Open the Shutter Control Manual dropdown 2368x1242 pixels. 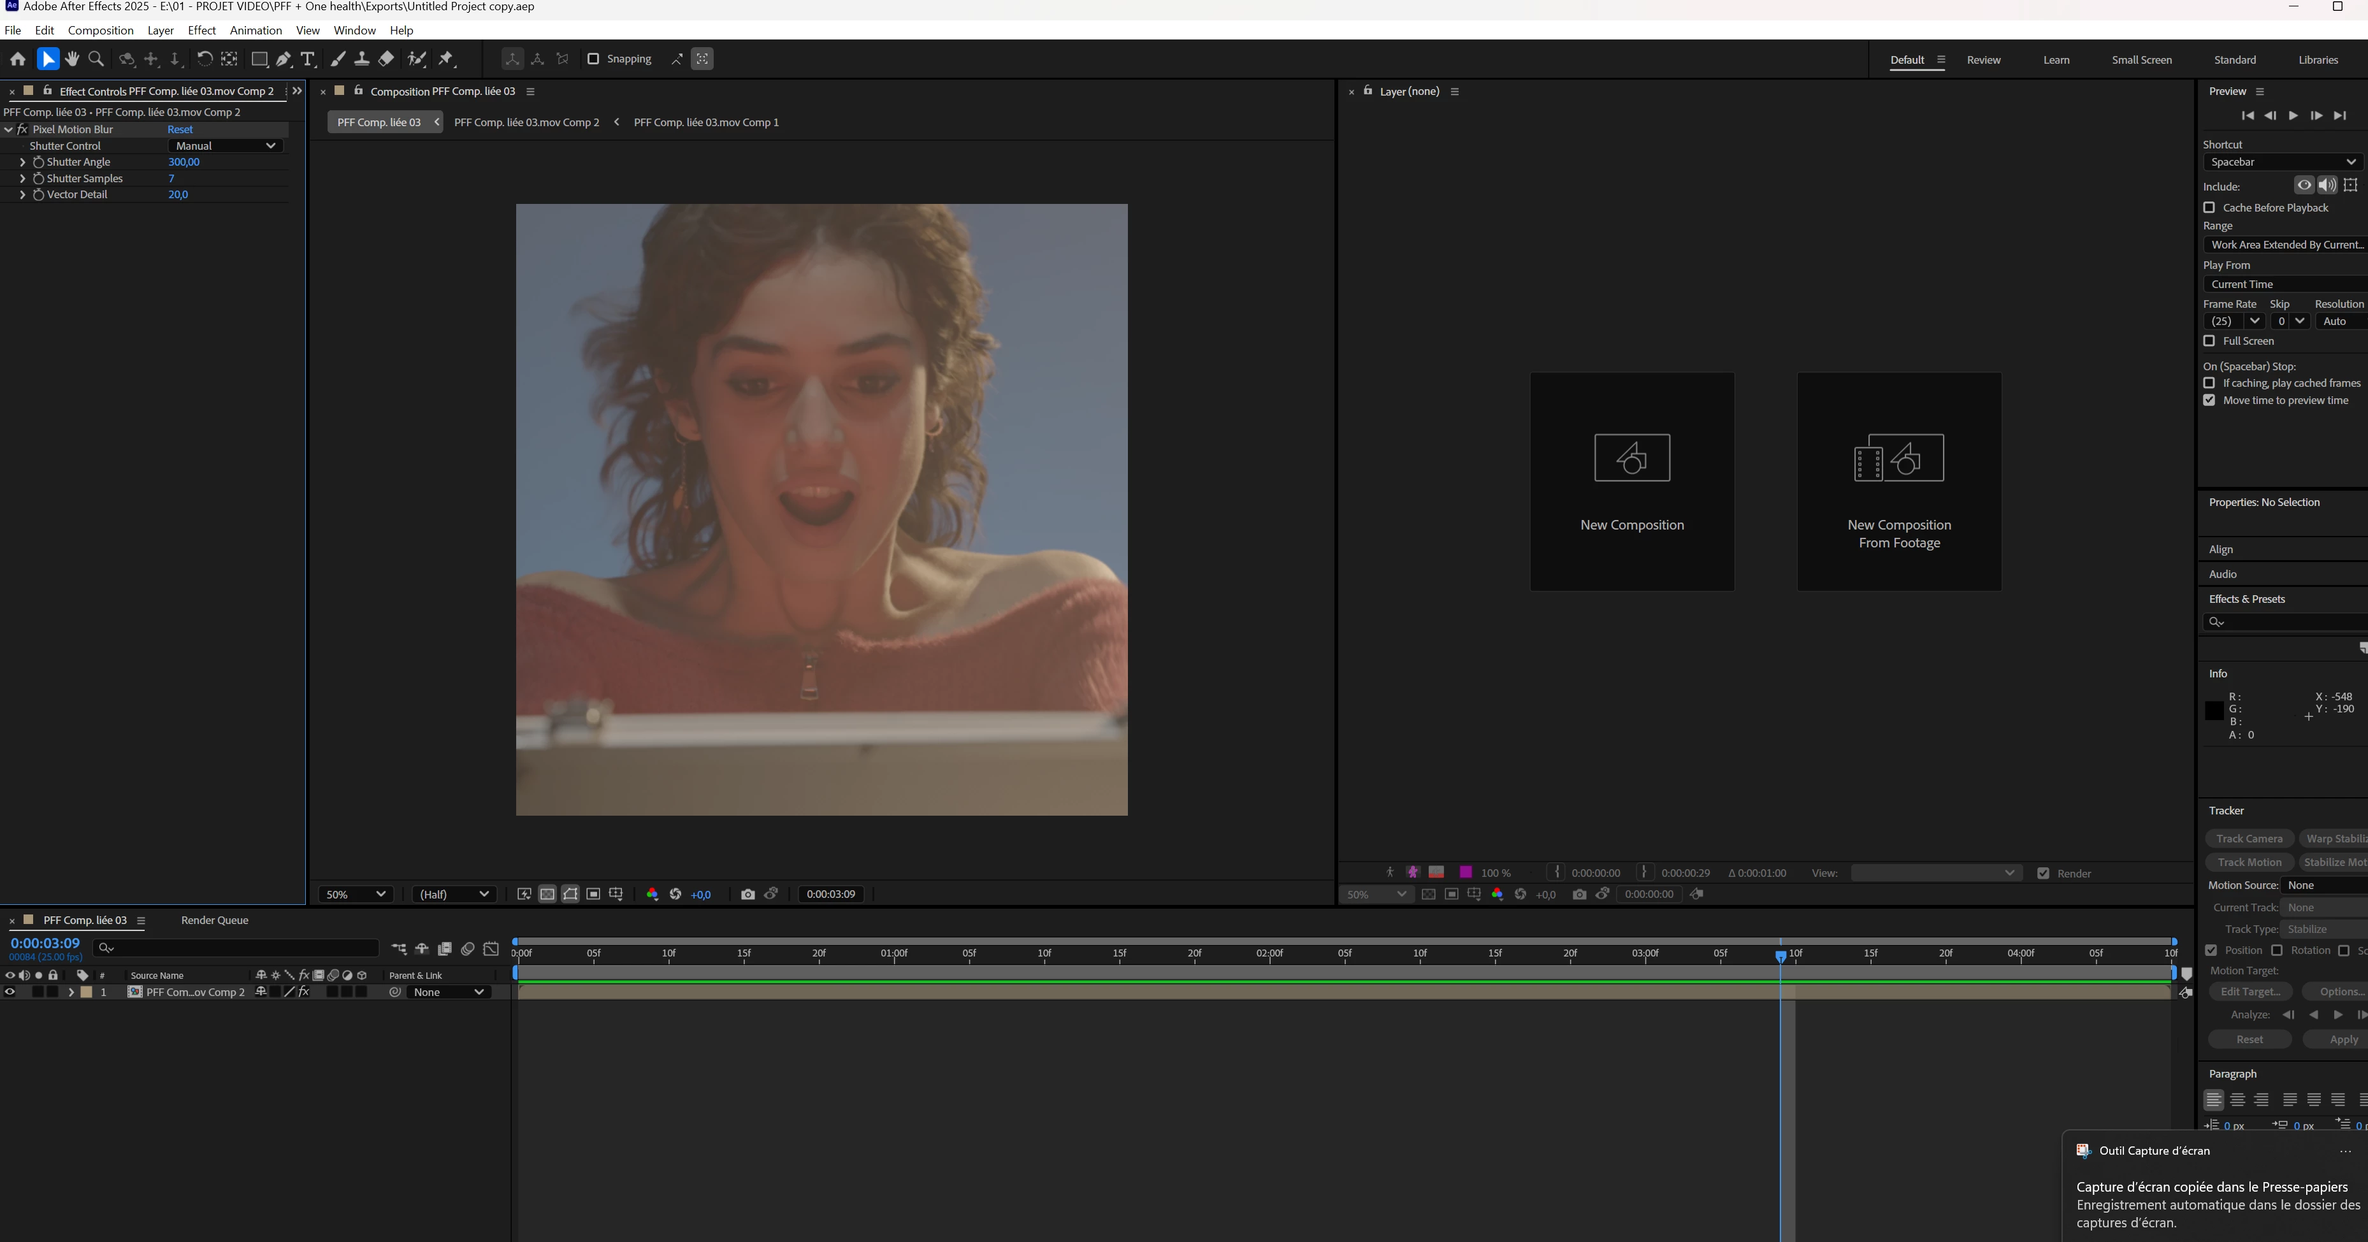[225, 146]
